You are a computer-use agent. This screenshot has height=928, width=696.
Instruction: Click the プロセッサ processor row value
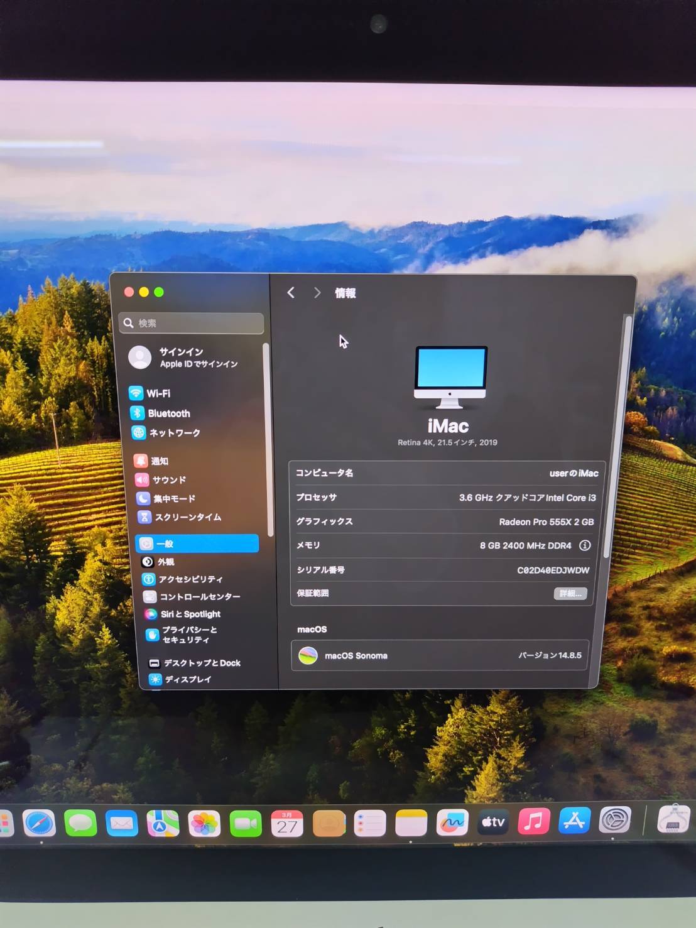528,498
